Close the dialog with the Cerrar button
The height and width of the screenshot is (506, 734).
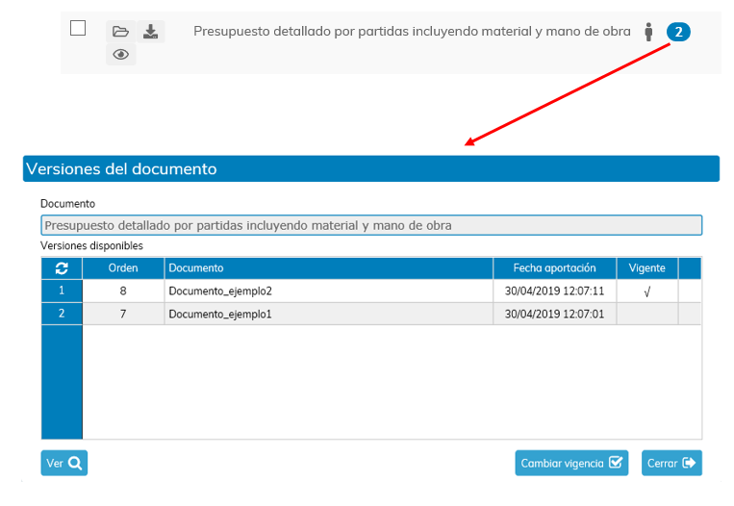click(671, 463)
